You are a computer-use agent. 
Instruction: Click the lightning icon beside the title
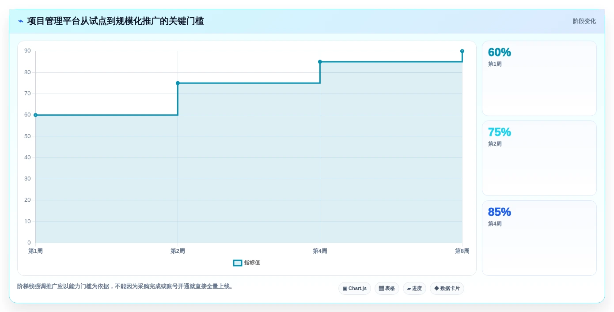click(x=21, y=21)
